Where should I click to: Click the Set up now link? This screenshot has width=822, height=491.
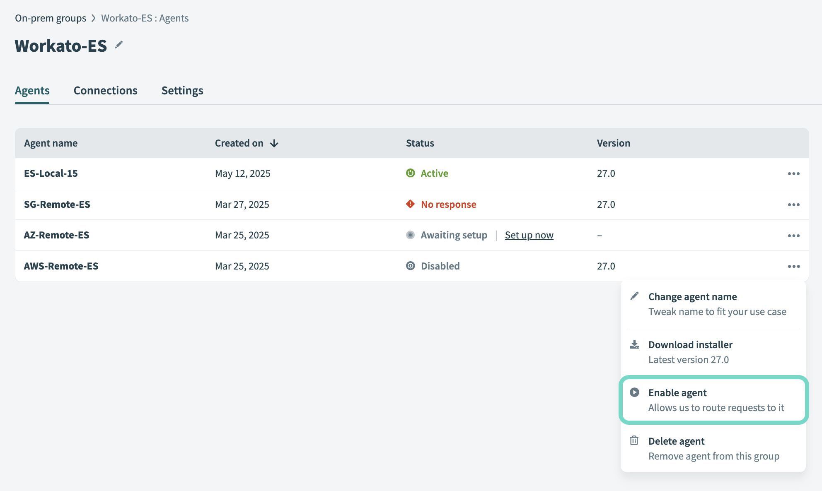tap(529, 235)
